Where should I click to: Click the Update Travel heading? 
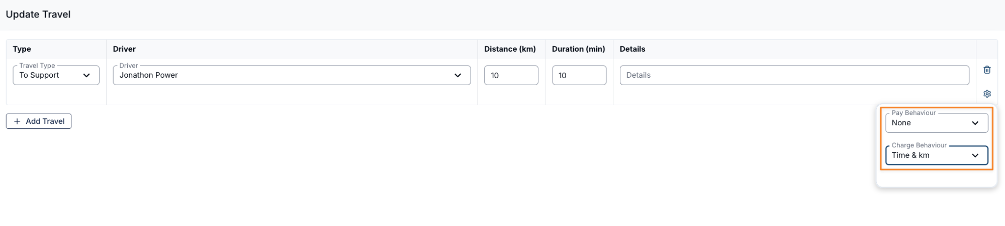(x=38, y=15)
